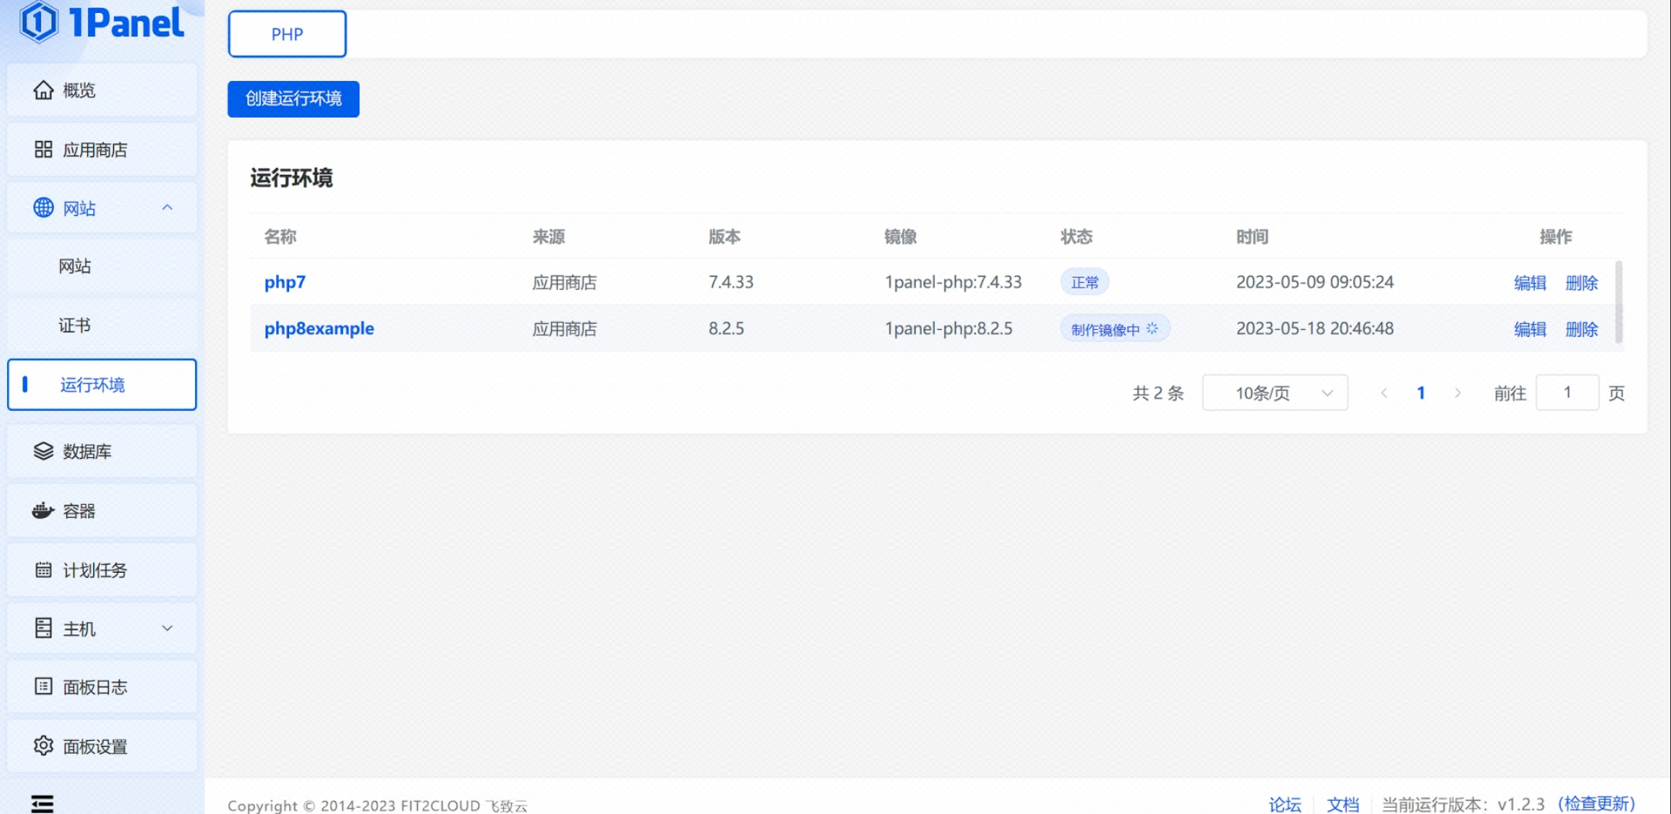Open the 10条/页 page size dropdown
Screen dimensions: 1671x814
[x=1274, y=393]
